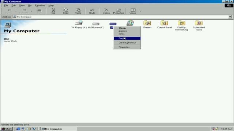Viewport: 234px width, 131px height.
Task: Choose Create Shortcut in the context menu
Action: (127, 43)
